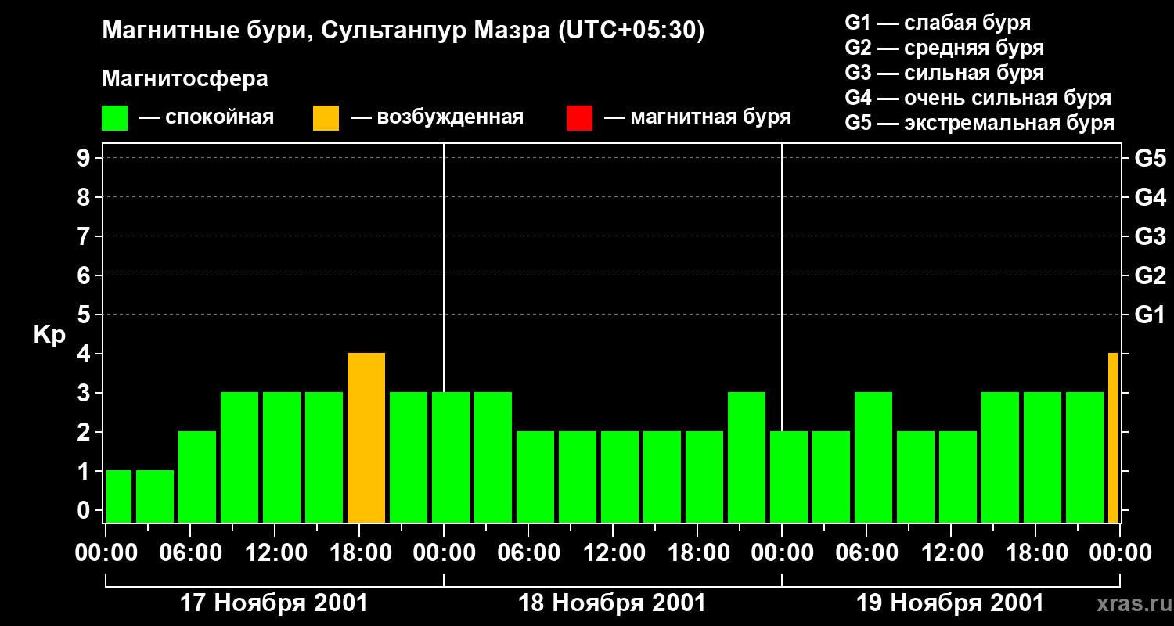Select the 'G1 — слабая буря' legend line
This screenshot has height=626, width=1174.
(x=938, y=23)
